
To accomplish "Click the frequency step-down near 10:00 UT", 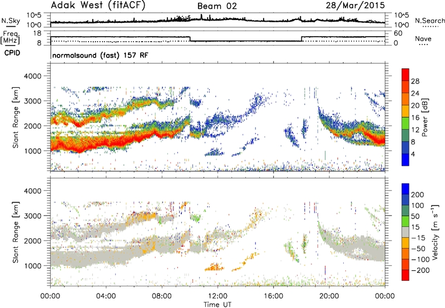I will pyautogui.click(x=190, y=39).
